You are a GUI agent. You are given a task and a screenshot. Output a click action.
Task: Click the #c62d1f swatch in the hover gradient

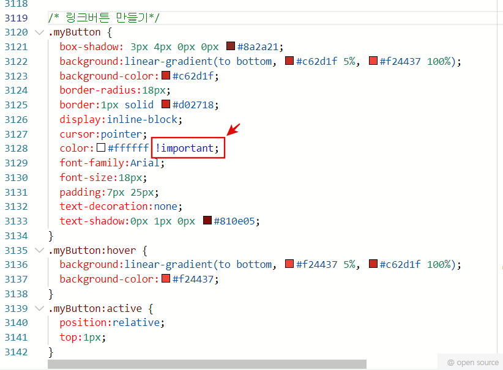pos(373,264)
